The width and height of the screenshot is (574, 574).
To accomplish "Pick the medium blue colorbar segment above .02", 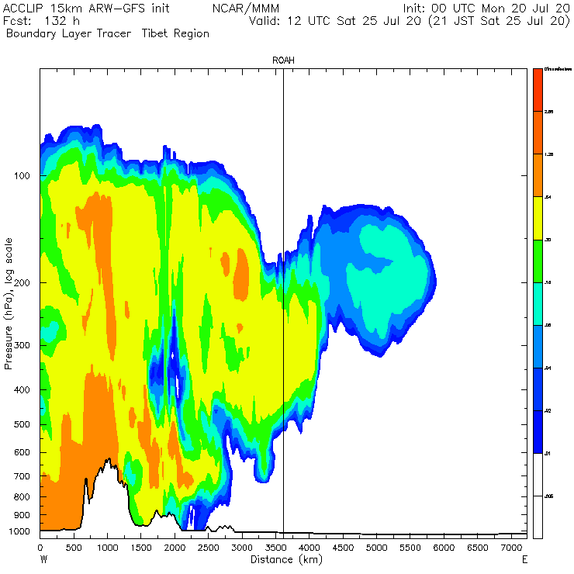I will coord(538,389).
